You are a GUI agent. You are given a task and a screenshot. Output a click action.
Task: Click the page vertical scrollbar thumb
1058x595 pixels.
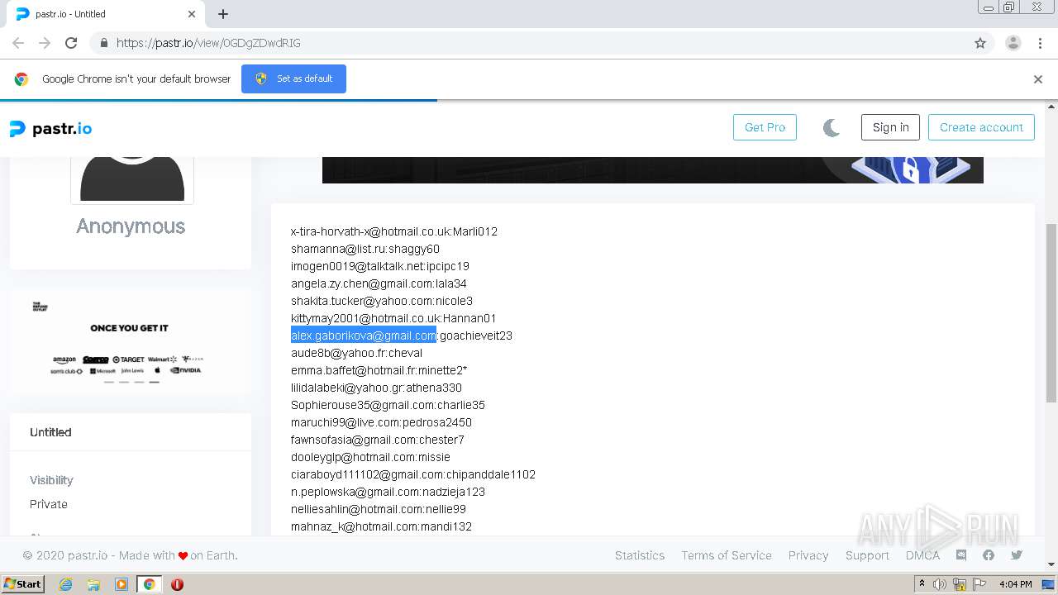click(x=1051, y=313)
